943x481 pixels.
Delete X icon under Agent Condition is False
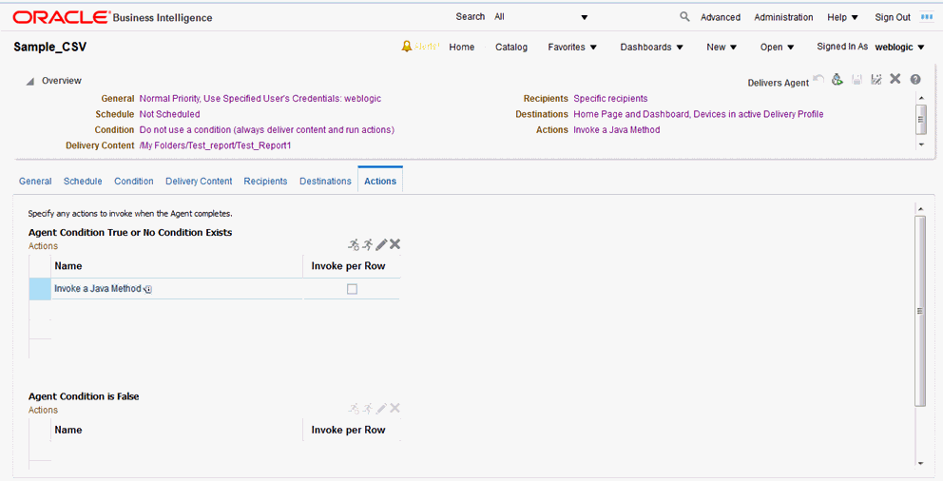click(395, 408)
